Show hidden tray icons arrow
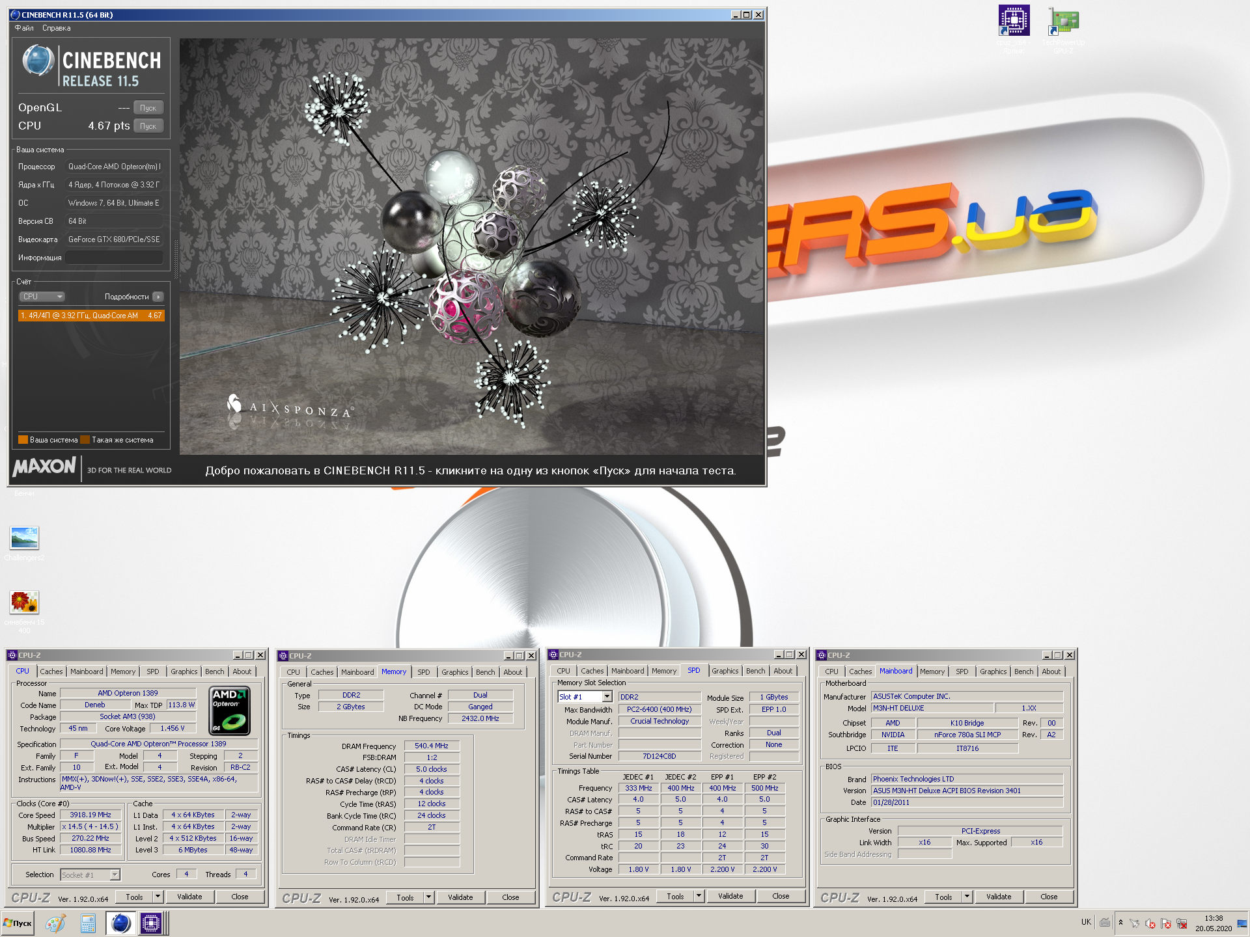The image size is (1250, 937). pos(1120,923)
